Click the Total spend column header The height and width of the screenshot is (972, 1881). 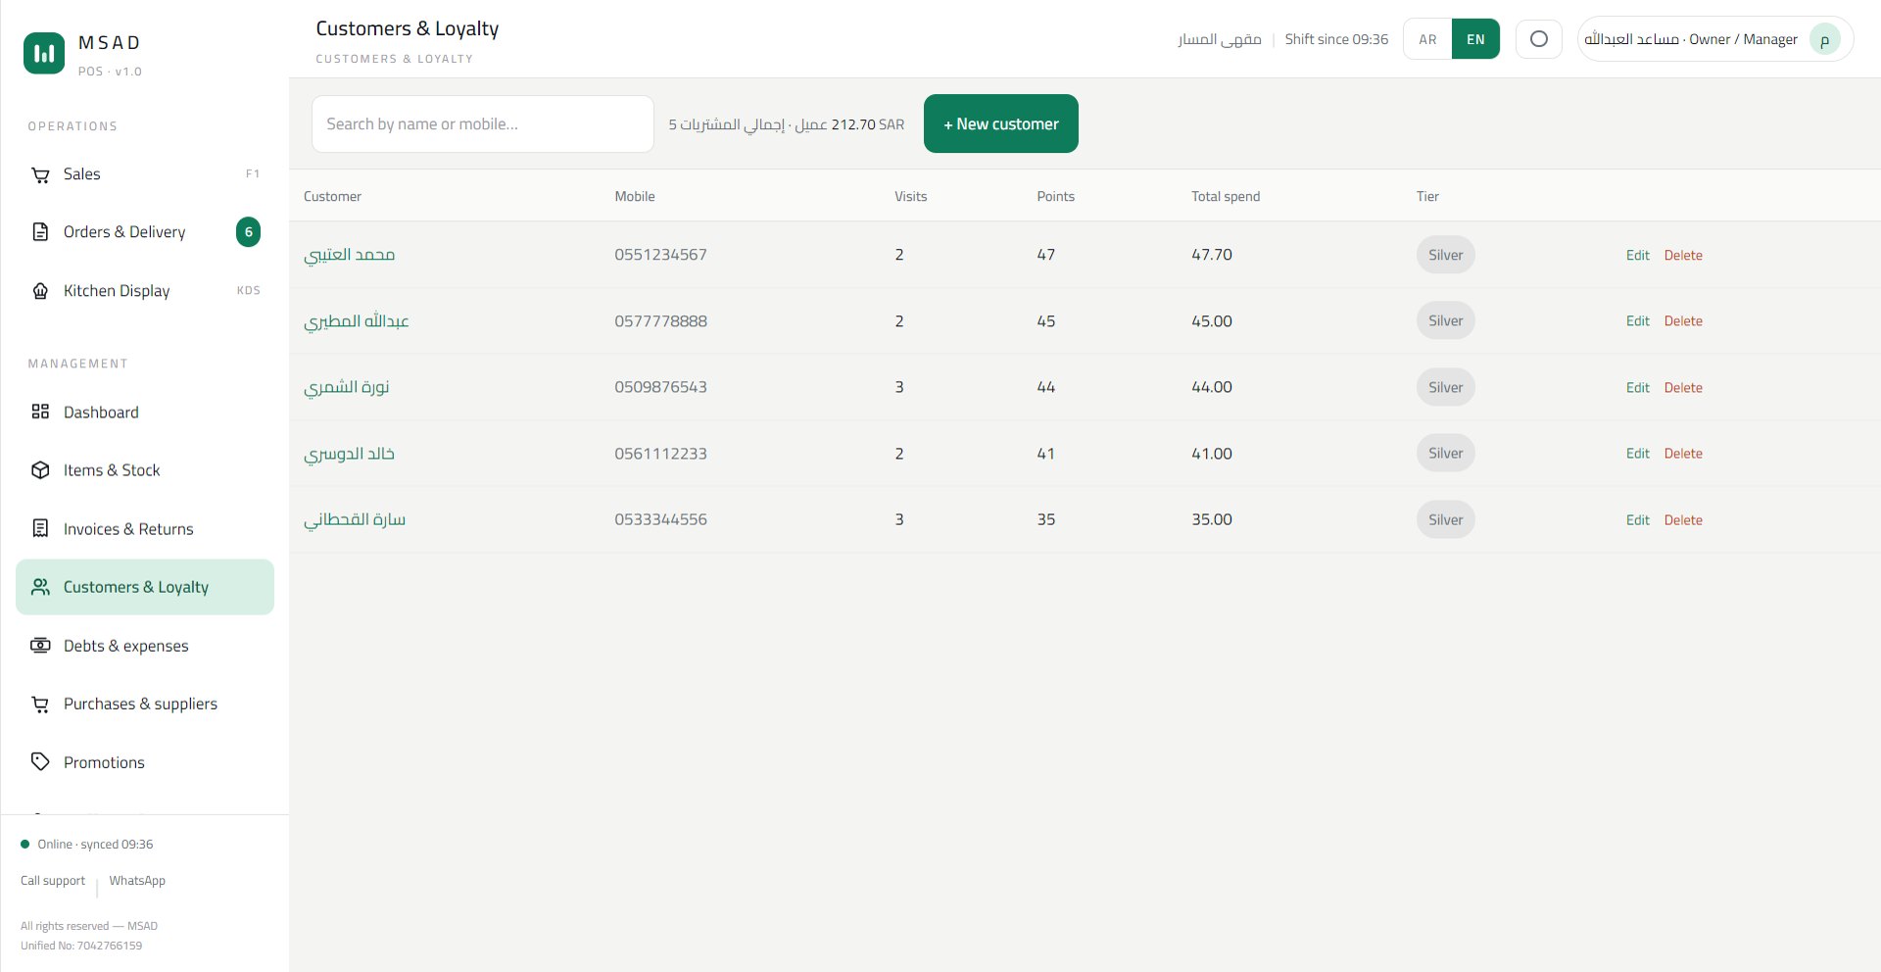click(1226, 196)
